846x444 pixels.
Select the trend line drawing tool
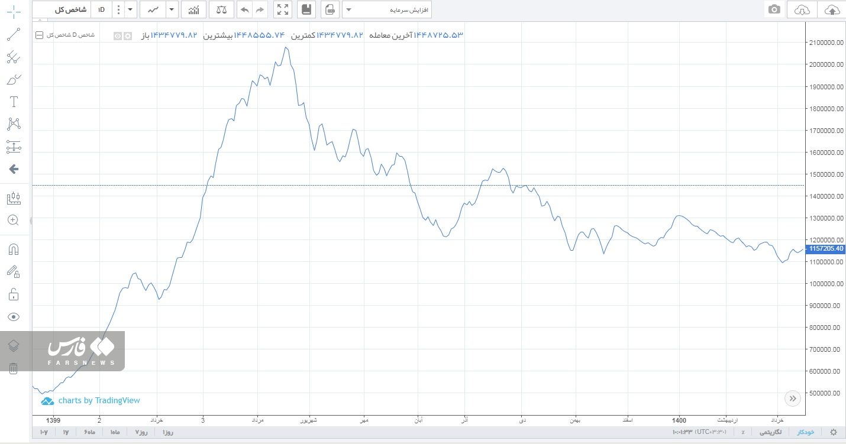[x=14, y=34]
